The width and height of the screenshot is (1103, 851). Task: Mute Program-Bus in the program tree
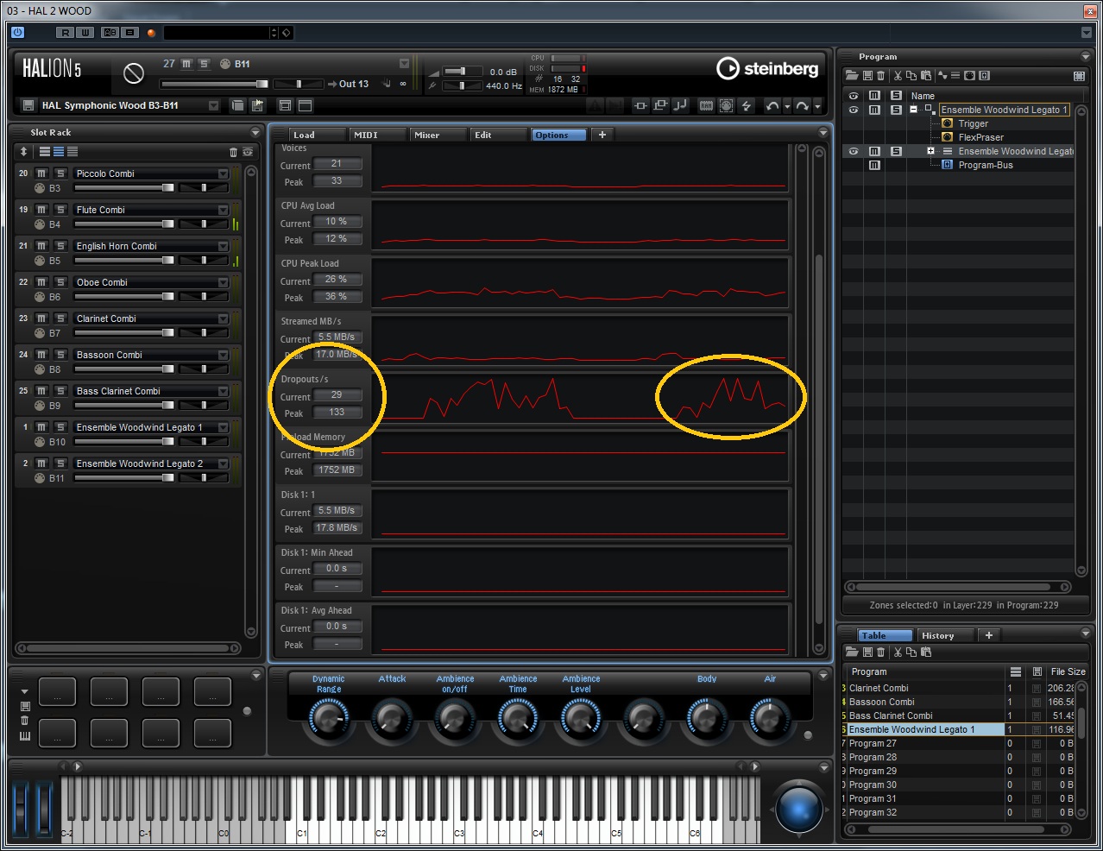tap(874, 165)
